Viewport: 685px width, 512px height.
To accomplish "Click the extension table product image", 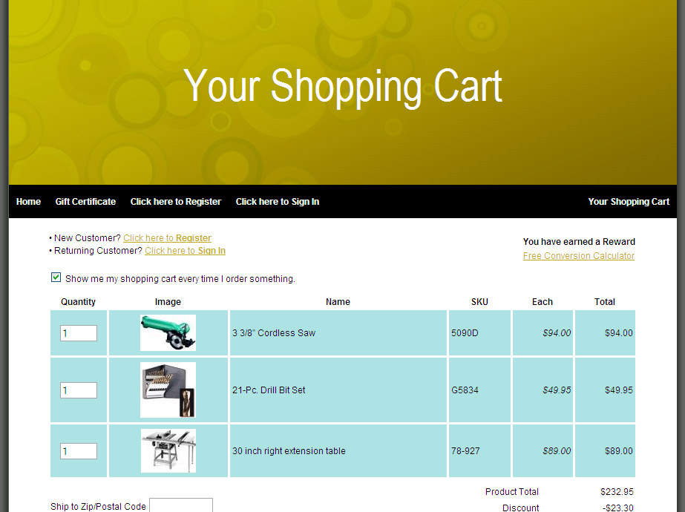I will (x=168, y=450).
